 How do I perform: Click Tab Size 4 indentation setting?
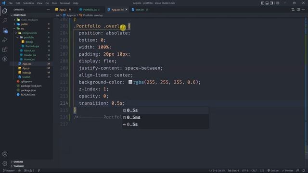tap(233, 171)
